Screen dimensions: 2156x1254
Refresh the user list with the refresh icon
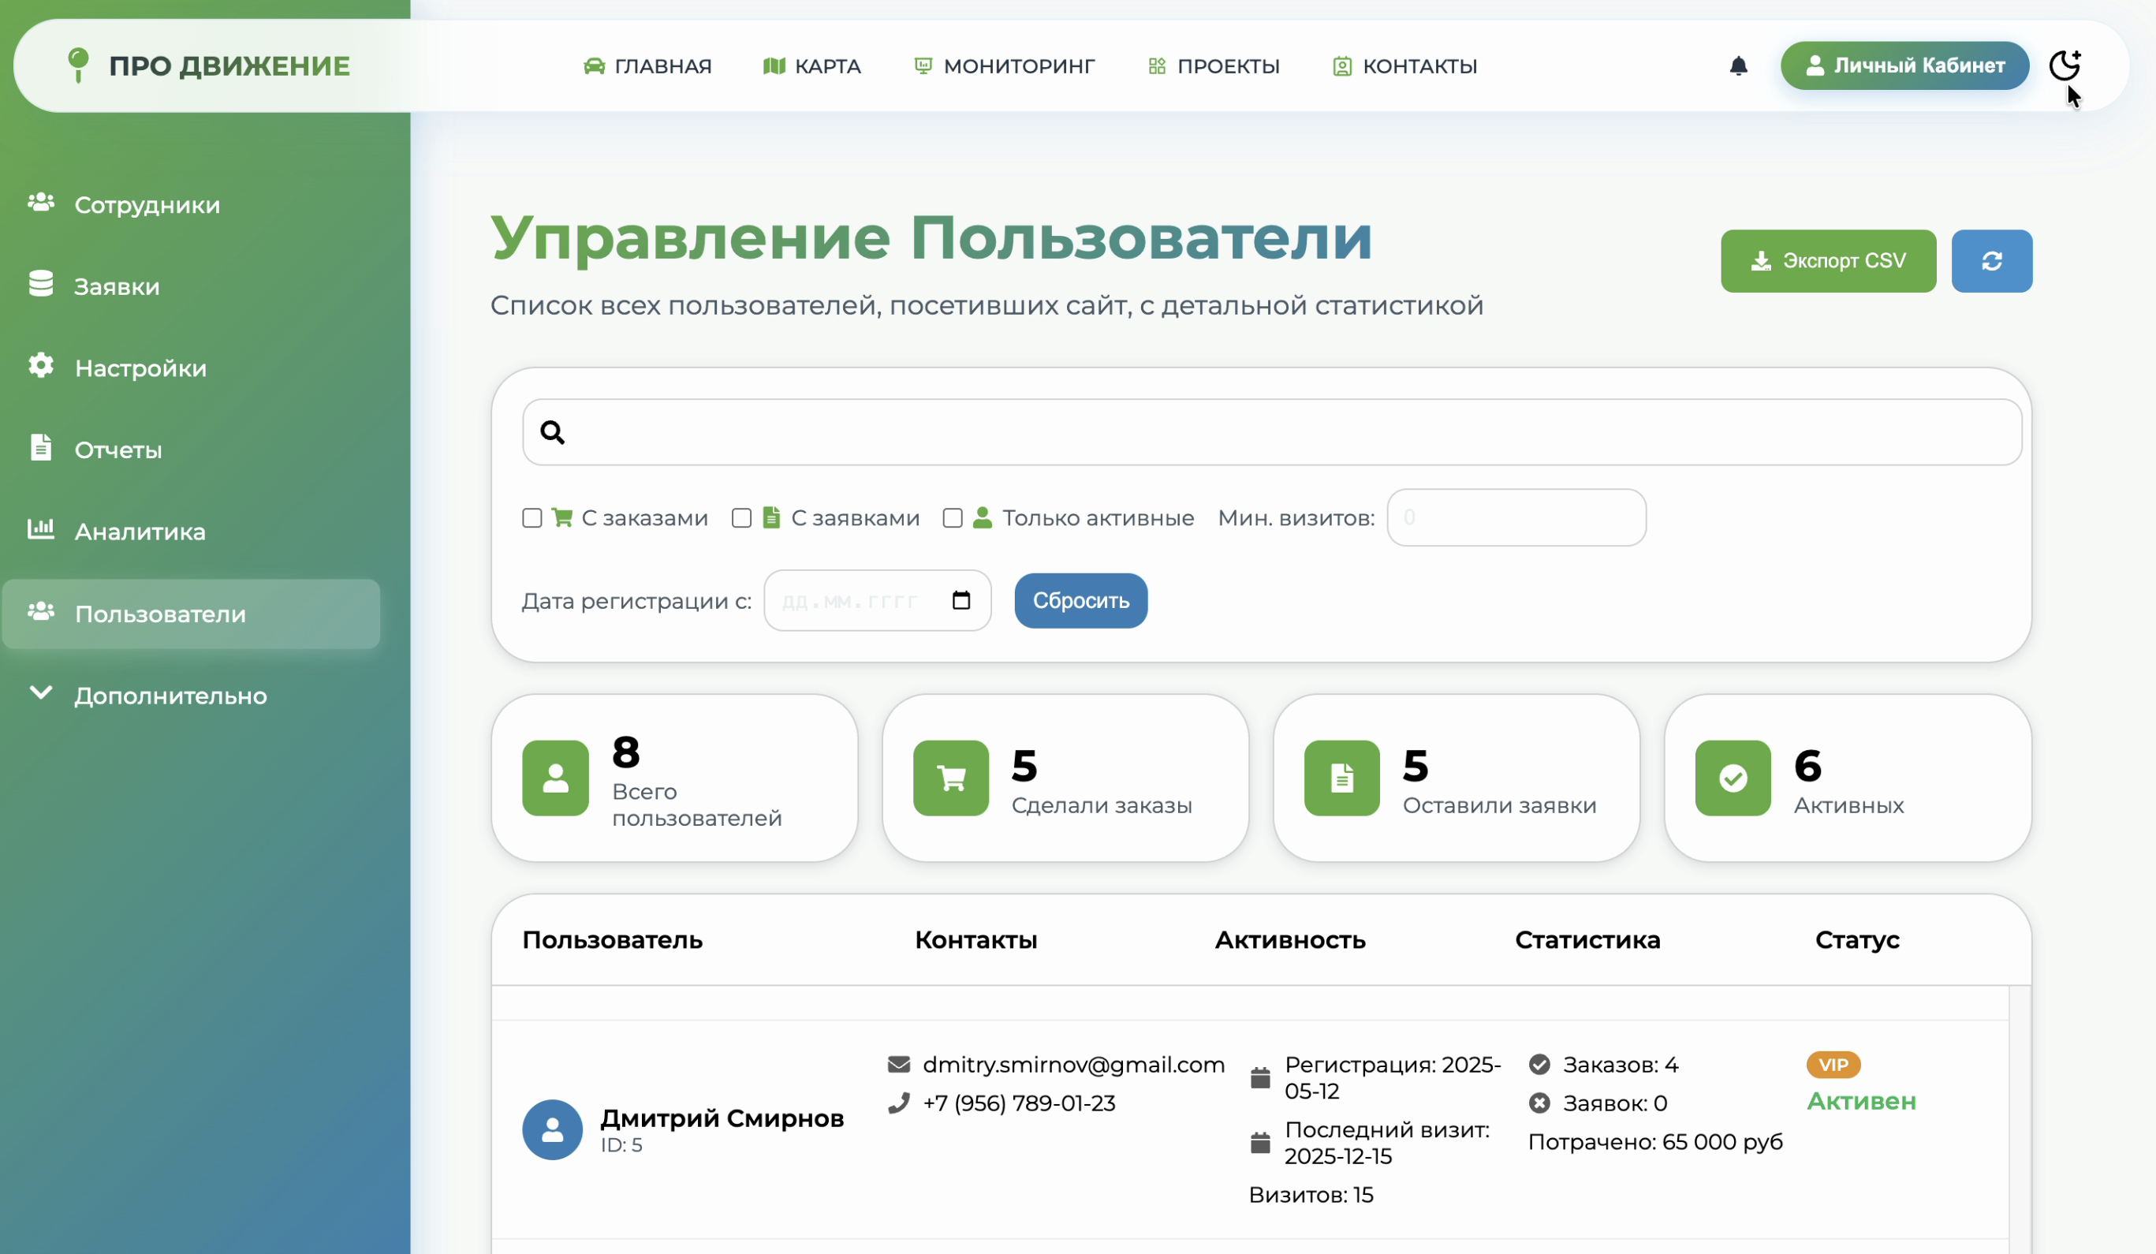pos(1992,260)
